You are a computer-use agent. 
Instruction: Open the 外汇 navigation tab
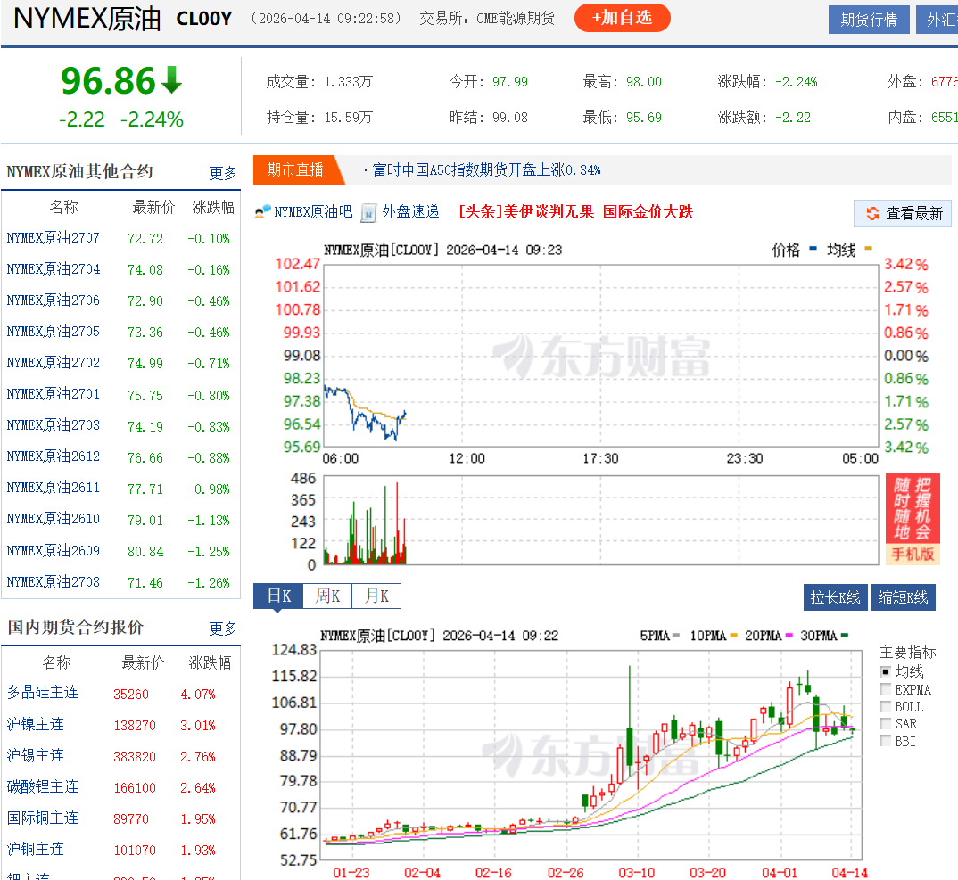tap(937, 20)
